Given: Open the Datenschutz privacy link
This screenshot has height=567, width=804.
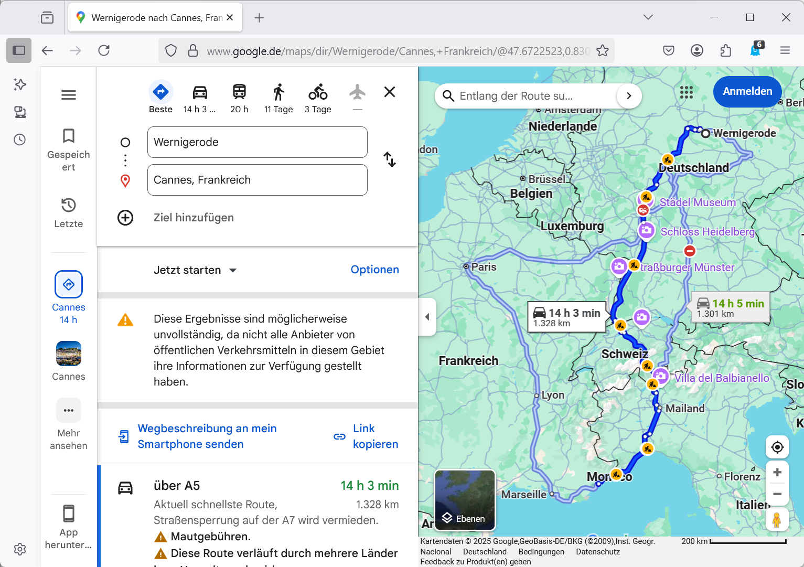Looking at the screenshot, I should point(598,552).
